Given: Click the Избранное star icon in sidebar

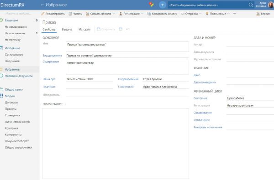Looking at the screenshot, I should click(1, 69).
